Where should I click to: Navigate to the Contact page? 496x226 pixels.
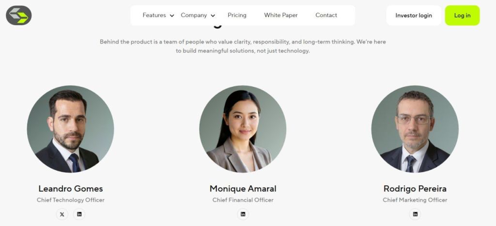(x=326, y=15)
